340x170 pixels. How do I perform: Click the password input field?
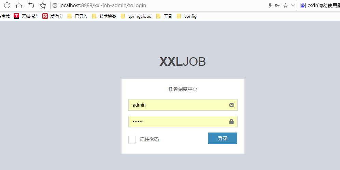click(183, 122)
